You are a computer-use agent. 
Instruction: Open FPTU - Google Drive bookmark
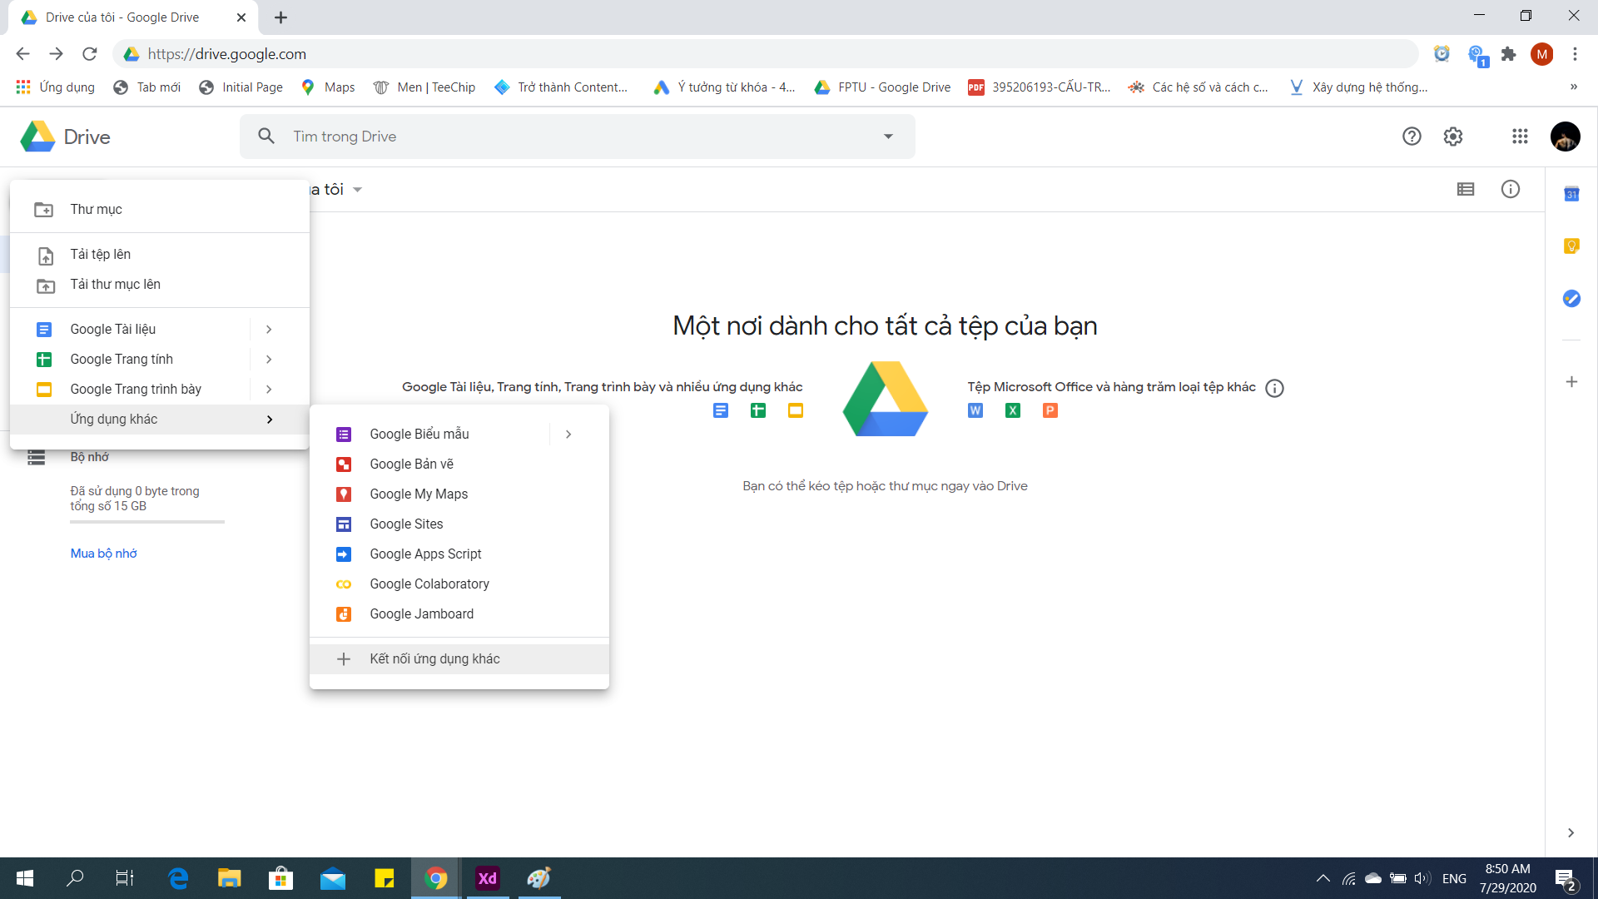click(x=882, y=87)
